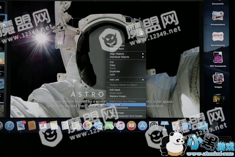This screenshot has width=235, height=157.
Task: Open System Preferences gear in Dock
Action: 154,126
